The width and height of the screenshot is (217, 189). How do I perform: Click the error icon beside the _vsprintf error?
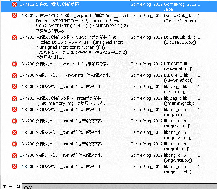14,16
